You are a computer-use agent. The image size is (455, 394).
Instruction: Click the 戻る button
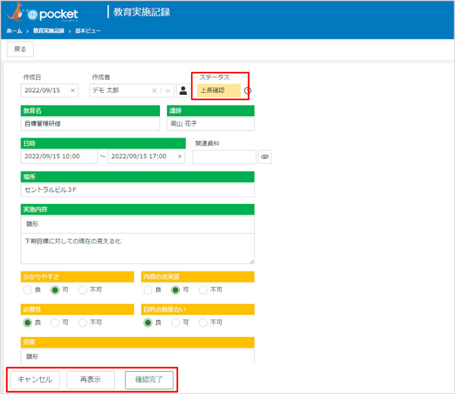click(x=20, y=49)
